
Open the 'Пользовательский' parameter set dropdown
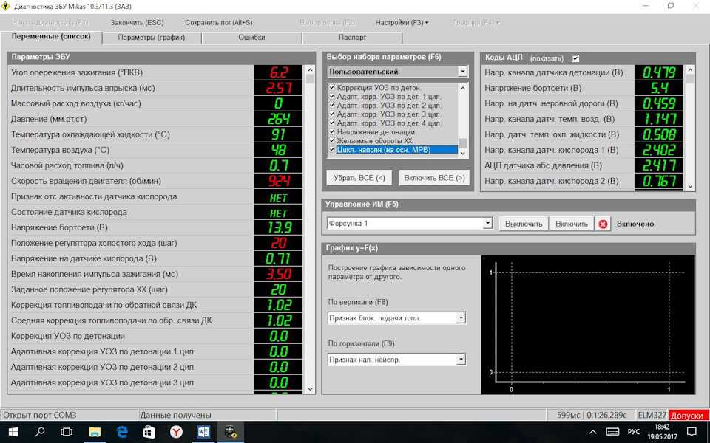pyautogui.click(x=462, y=72)
